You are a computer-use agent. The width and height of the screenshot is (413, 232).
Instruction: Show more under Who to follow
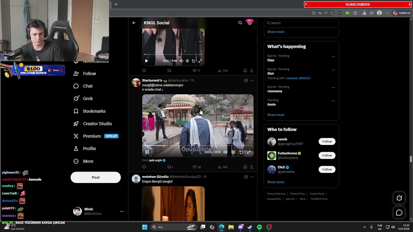276,182
